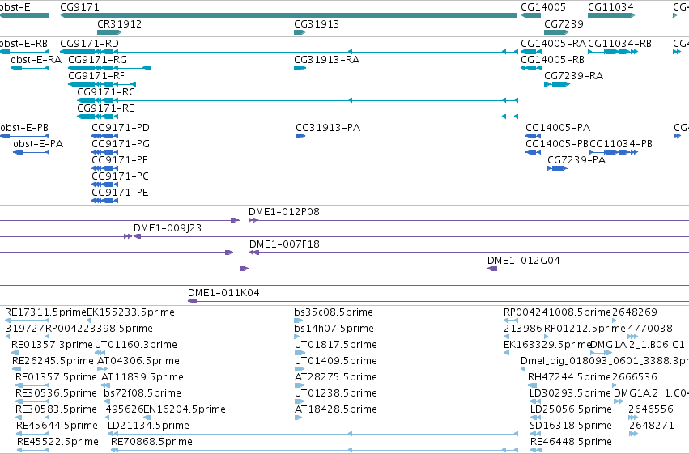Select transcript CG14005-RB
The width and height of the screenshot is (689, 454).
click(x=531, y=68)
